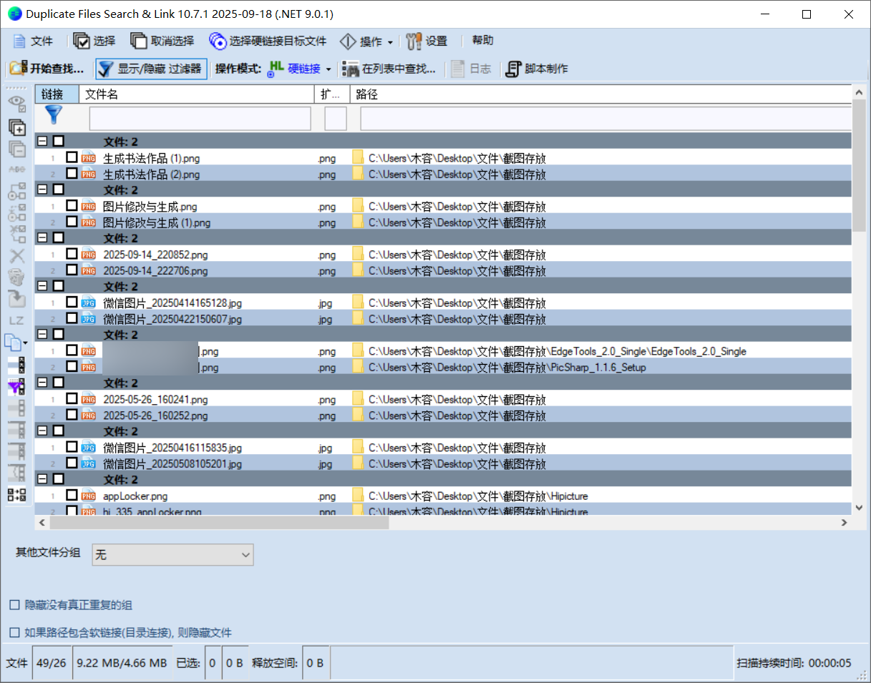Click the 文件名 filter input field
This screenshot has height=683, width=871.
point(200,119)
